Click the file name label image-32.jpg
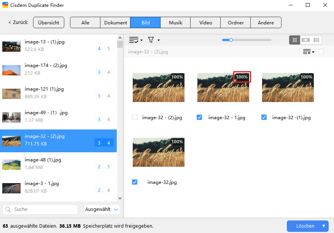334x233 pixels. [x=162, y=182]
